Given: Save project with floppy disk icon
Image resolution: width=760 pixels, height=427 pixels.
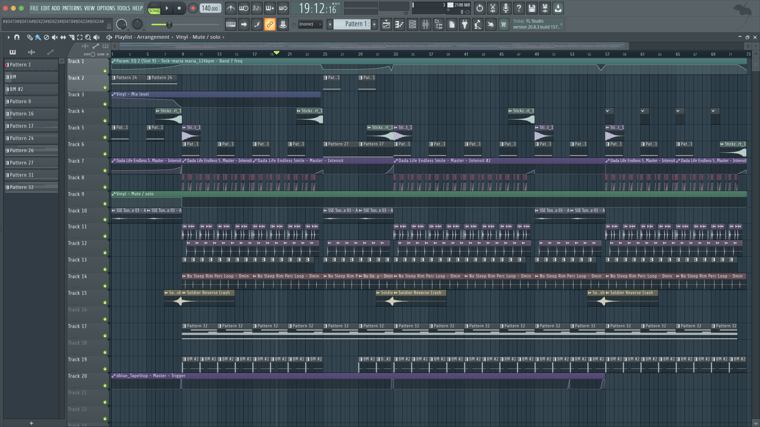Looking at the screenshot, I should coord(532,8).
